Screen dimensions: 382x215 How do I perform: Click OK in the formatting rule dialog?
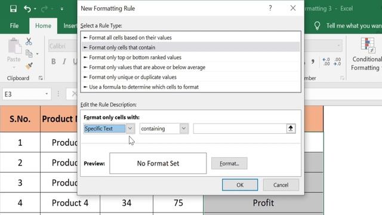(x=240, y=185)
